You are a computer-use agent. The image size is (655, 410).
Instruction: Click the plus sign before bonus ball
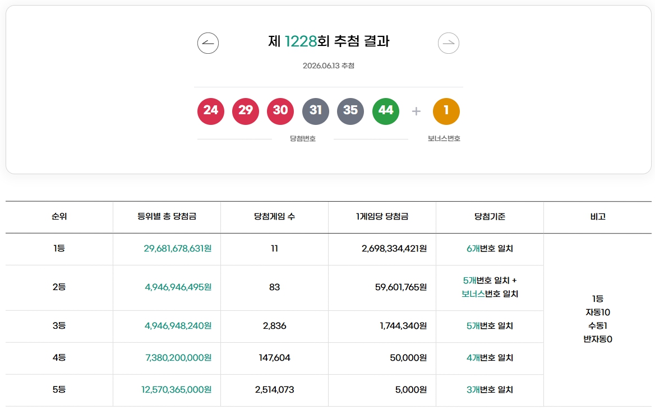click(416, 111)
